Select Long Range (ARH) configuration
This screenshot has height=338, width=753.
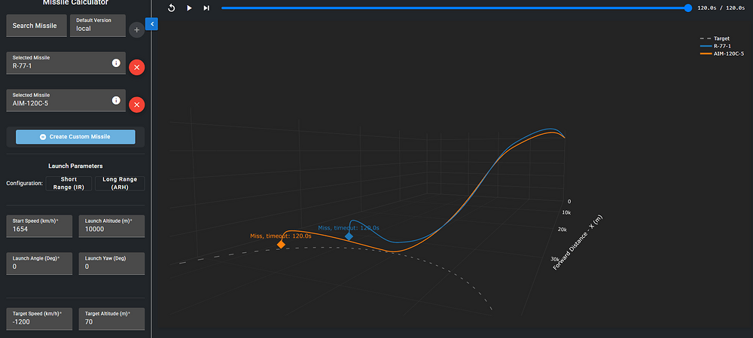(x=119, y=183)
